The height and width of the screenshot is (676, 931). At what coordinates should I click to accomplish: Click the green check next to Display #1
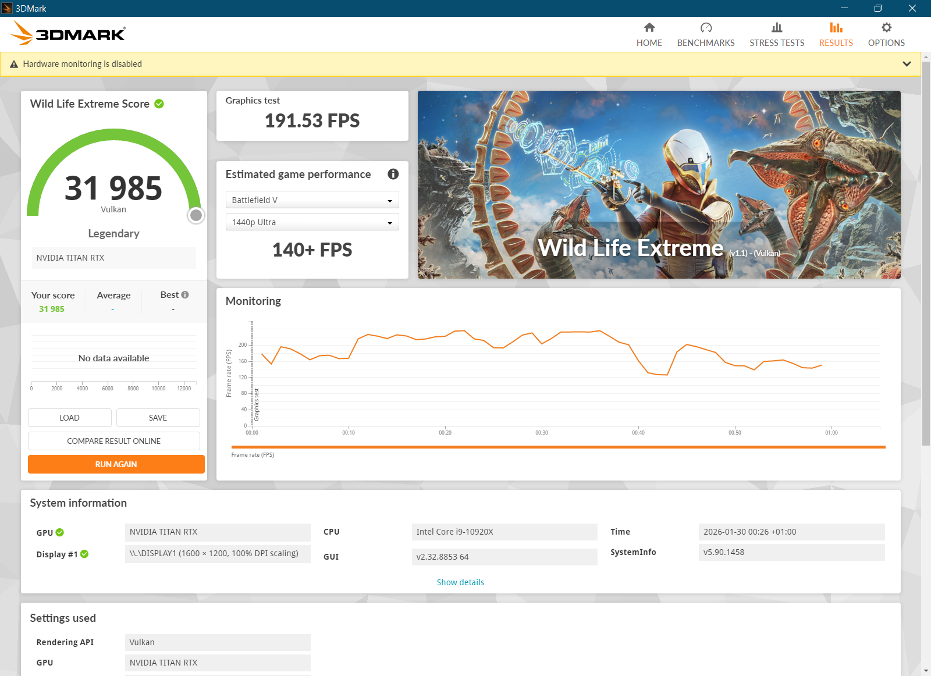pyautogui.click(x=84, y=554)
